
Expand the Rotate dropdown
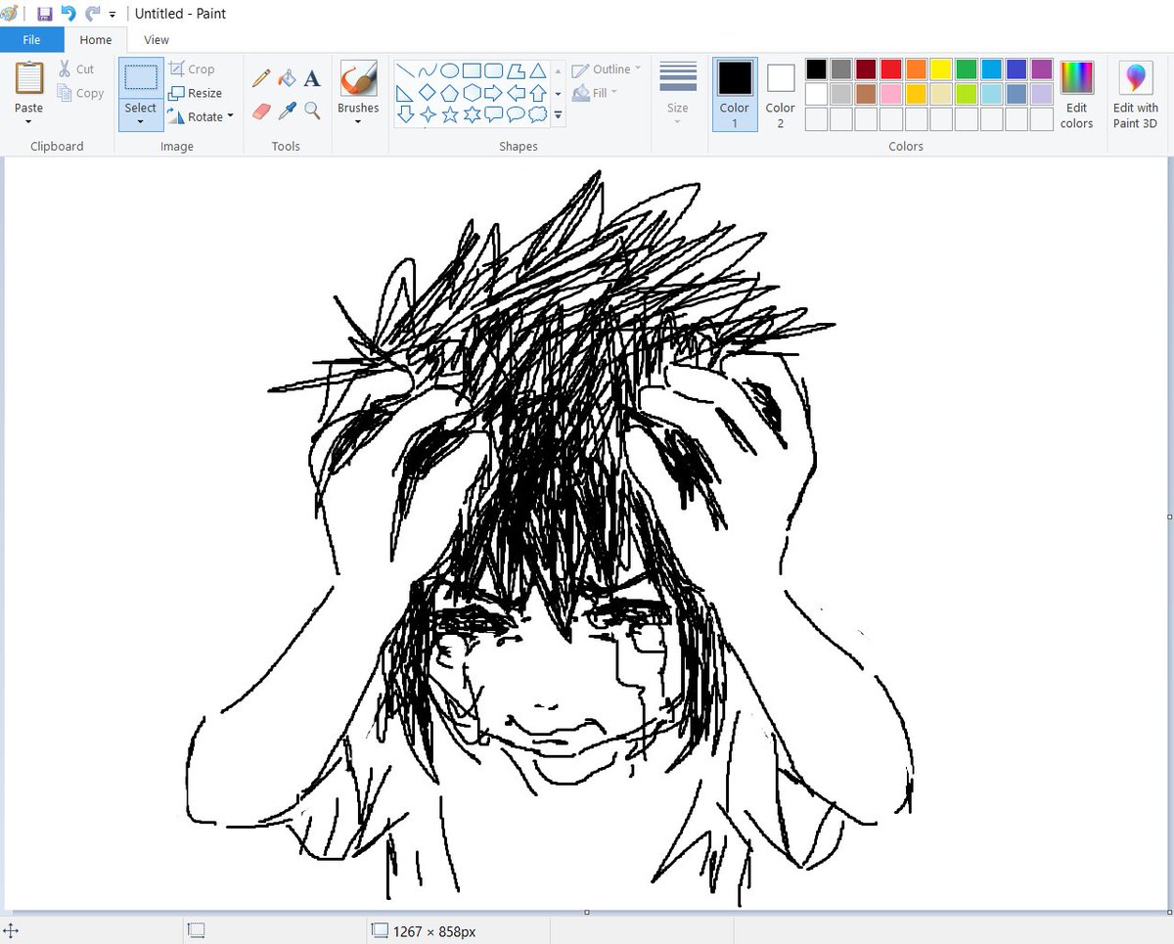tap(201, 116)
